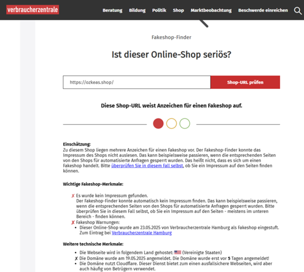Open the 'Verbraucherzentrale Hamburg' entry link

coord(141,233)
